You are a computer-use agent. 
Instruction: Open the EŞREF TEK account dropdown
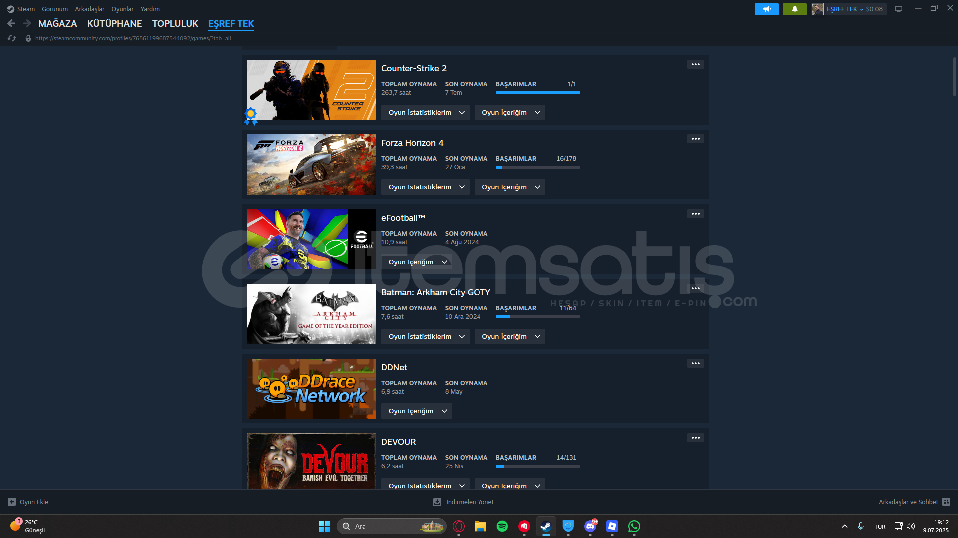click(x=845, y=9)
